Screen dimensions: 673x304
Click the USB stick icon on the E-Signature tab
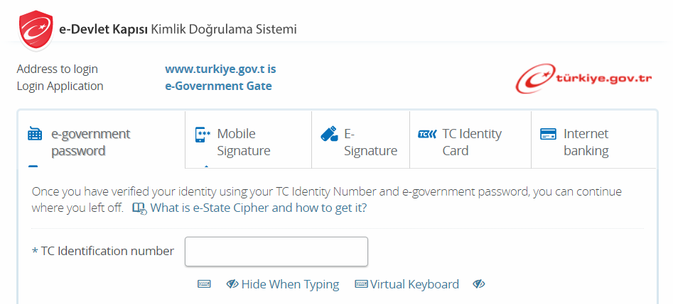point(329,133)
